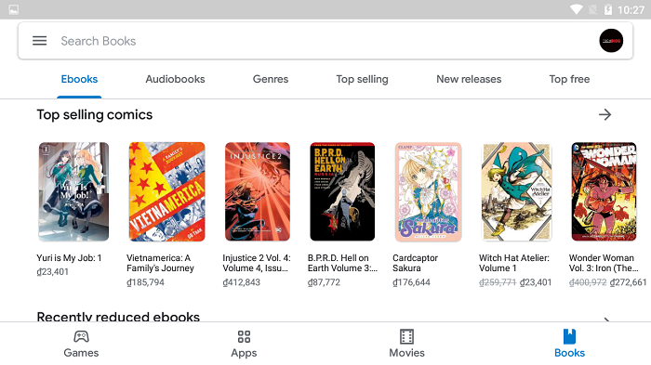Open Cardcaptor Sakura cover thumbnail

click(428, 191)
